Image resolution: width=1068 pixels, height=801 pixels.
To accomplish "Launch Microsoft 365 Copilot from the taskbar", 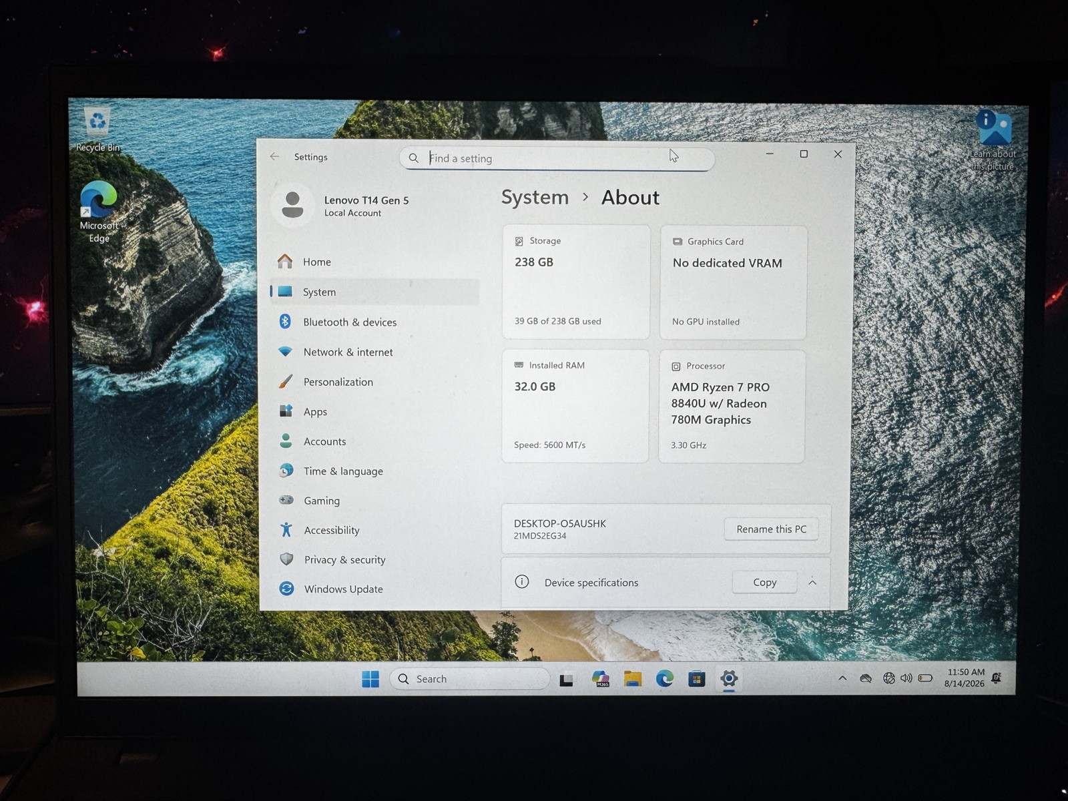I will click(x=600, y=679).
